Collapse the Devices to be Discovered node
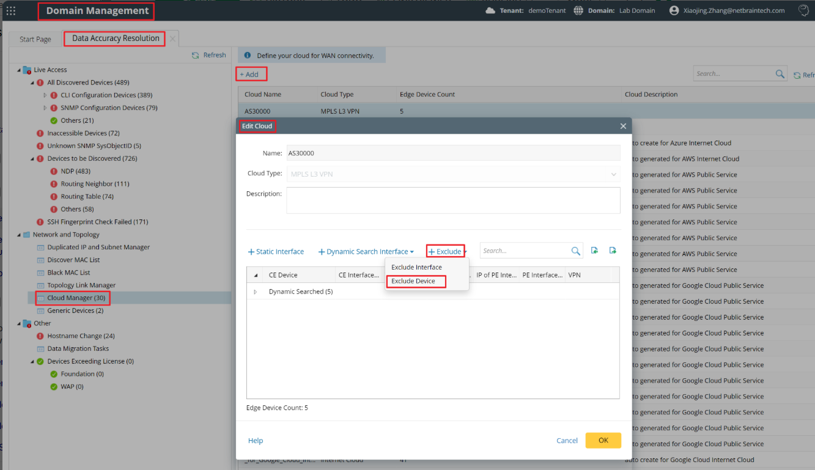This screenshot has height=470, width=815. tap(32, 159)
